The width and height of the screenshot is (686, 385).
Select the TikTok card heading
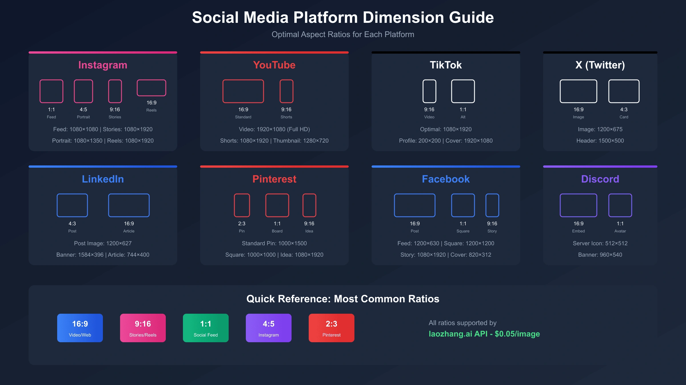coord(446,65)
